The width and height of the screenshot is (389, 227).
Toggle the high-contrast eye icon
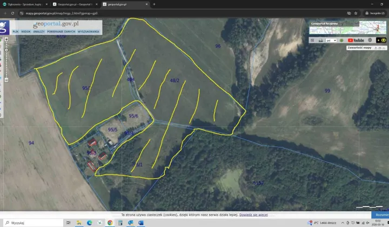[x=383, y=40]
